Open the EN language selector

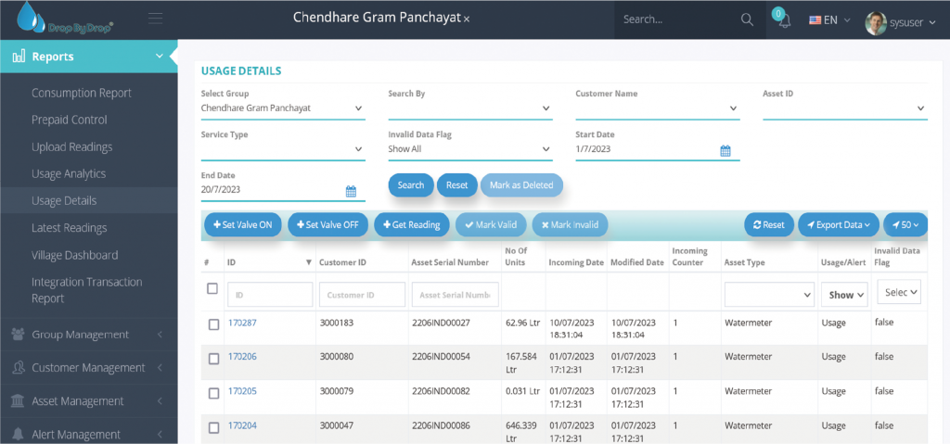pyautogui.click(x=829, y=19)
